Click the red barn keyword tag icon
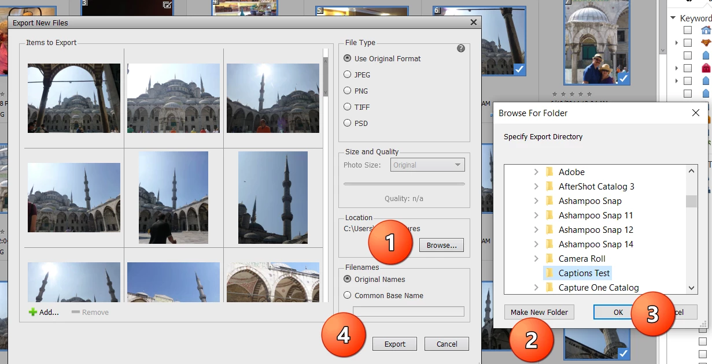 (706, 68)
